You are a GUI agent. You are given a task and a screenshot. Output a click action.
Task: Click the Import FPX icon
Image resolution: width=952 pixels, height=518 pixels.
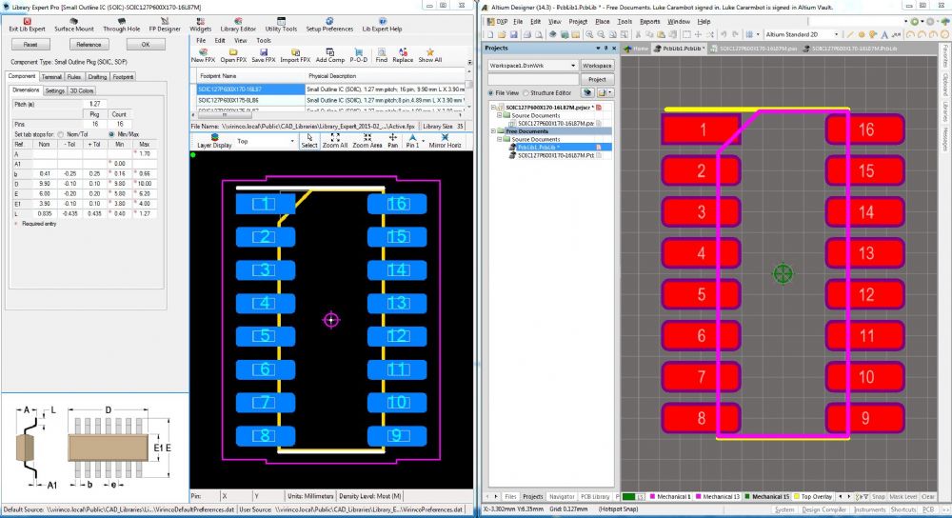(x=295, y=52)
